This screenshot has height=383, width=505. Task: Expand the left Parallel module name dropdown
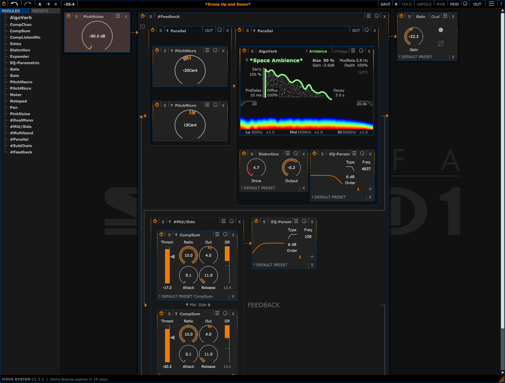tap(176, 31)
